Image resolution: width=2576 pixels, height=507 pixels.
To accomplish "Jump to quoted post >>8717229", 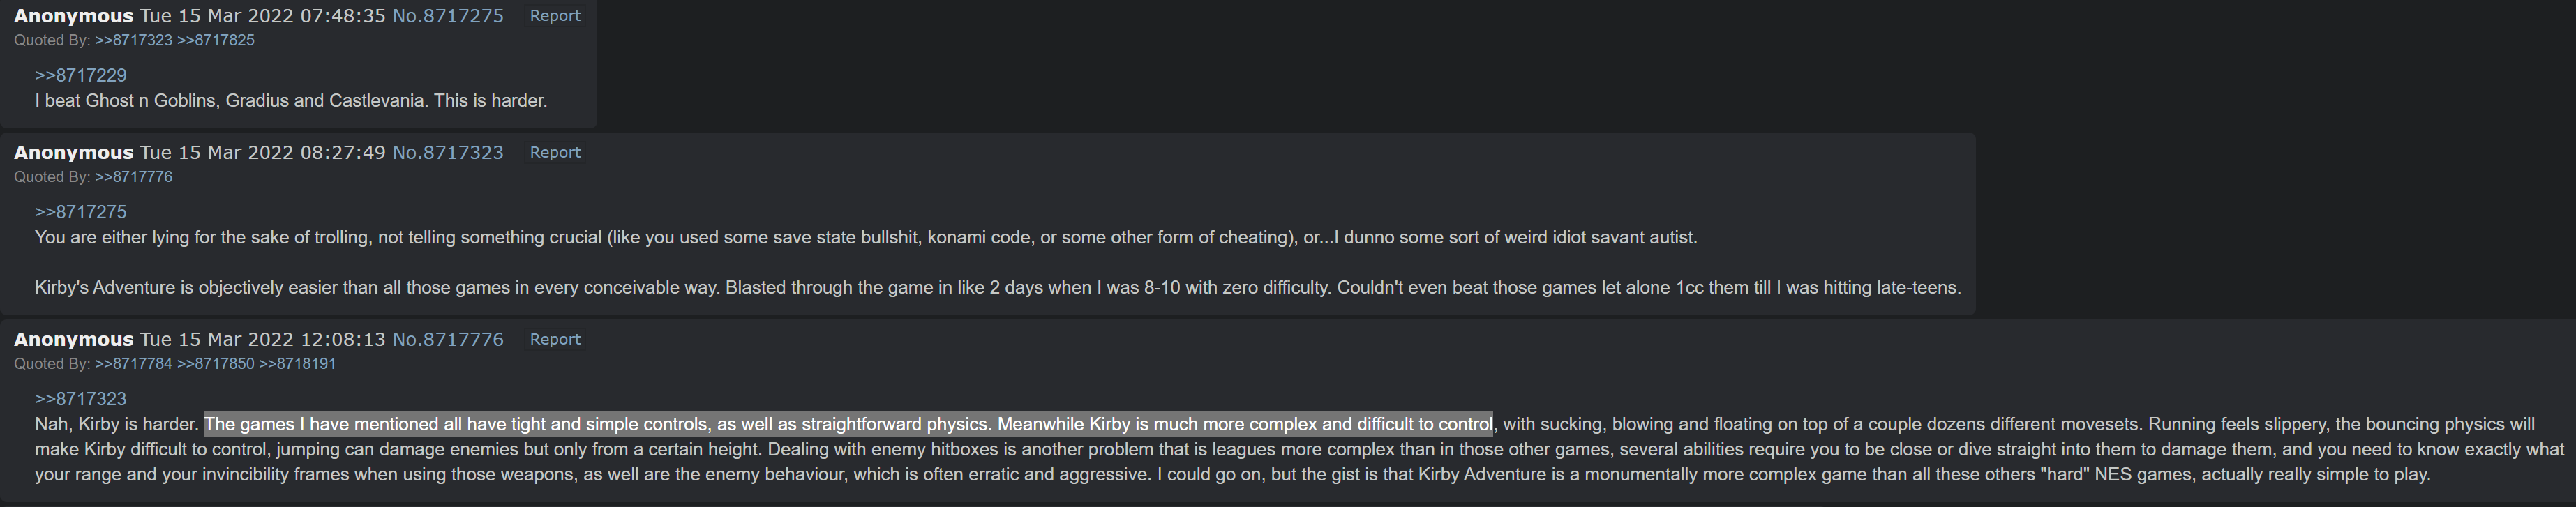I will (x=81, y=75).
